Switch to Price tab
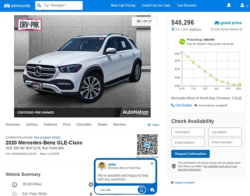This screenshot has height=196, width=250. tap(67, 125)
